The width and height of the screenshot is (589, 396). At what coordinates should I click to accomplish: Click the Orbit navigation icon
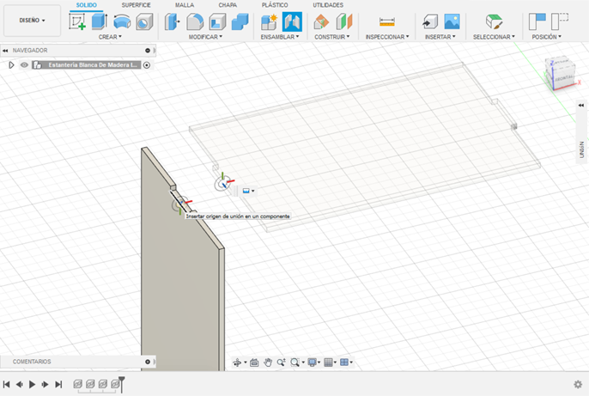(x=237, y=362)
